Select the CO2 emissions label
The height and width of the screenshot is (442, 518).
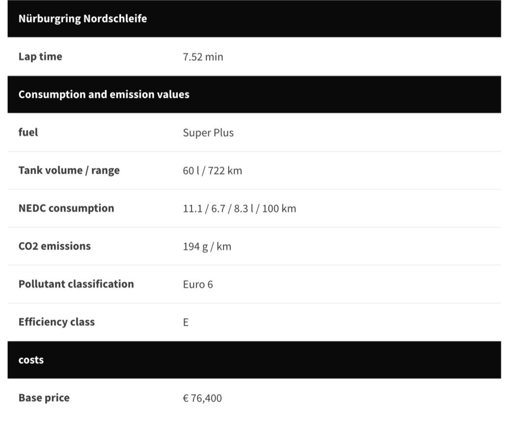[x=55, y=246]
